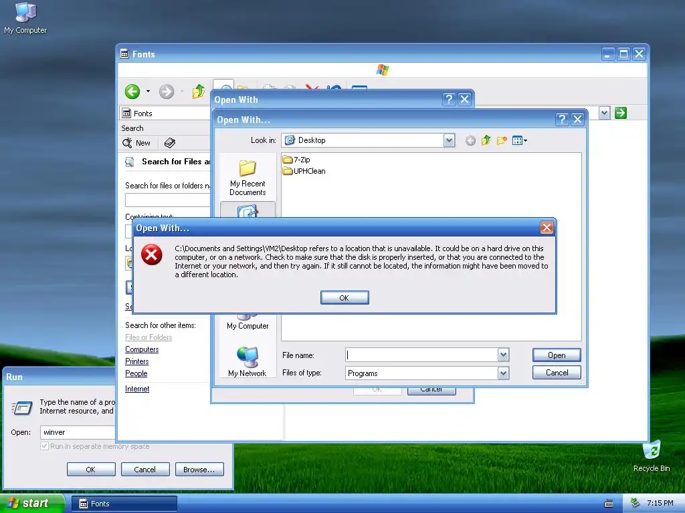Screen dimensions: 685x513
Task: Click the My Computer desktop icon
Action: [x=25, y=18]
